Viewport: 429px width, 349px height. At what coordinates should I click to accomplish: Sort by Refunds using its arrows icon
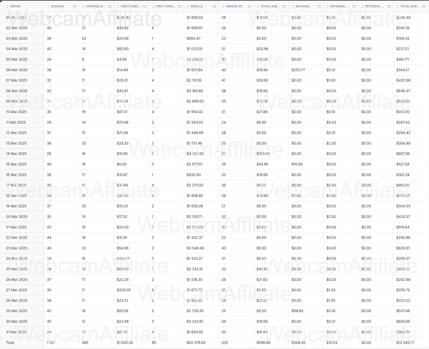[x=293, y=6]
